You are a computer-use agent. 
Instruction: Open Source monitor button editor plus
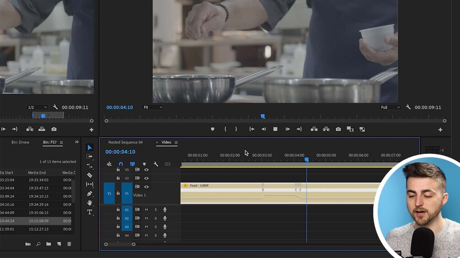point(91,130)
